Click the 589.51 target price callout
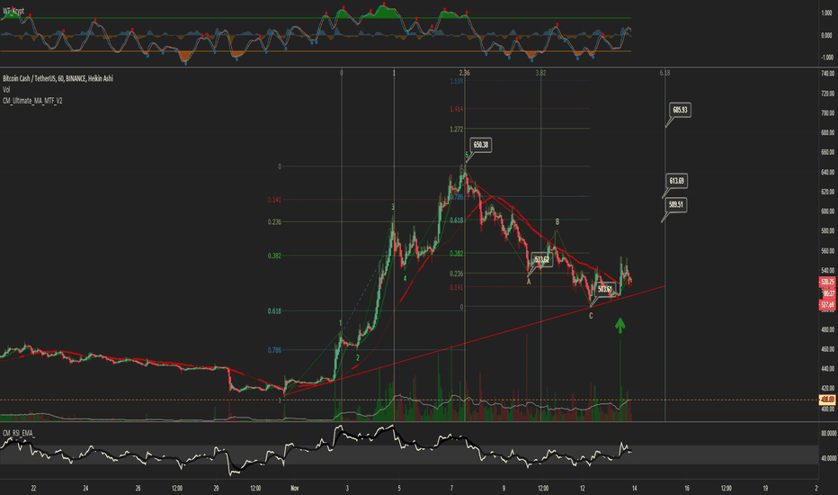The height and width of the screenshot is (495, 838). coord(676,204)
